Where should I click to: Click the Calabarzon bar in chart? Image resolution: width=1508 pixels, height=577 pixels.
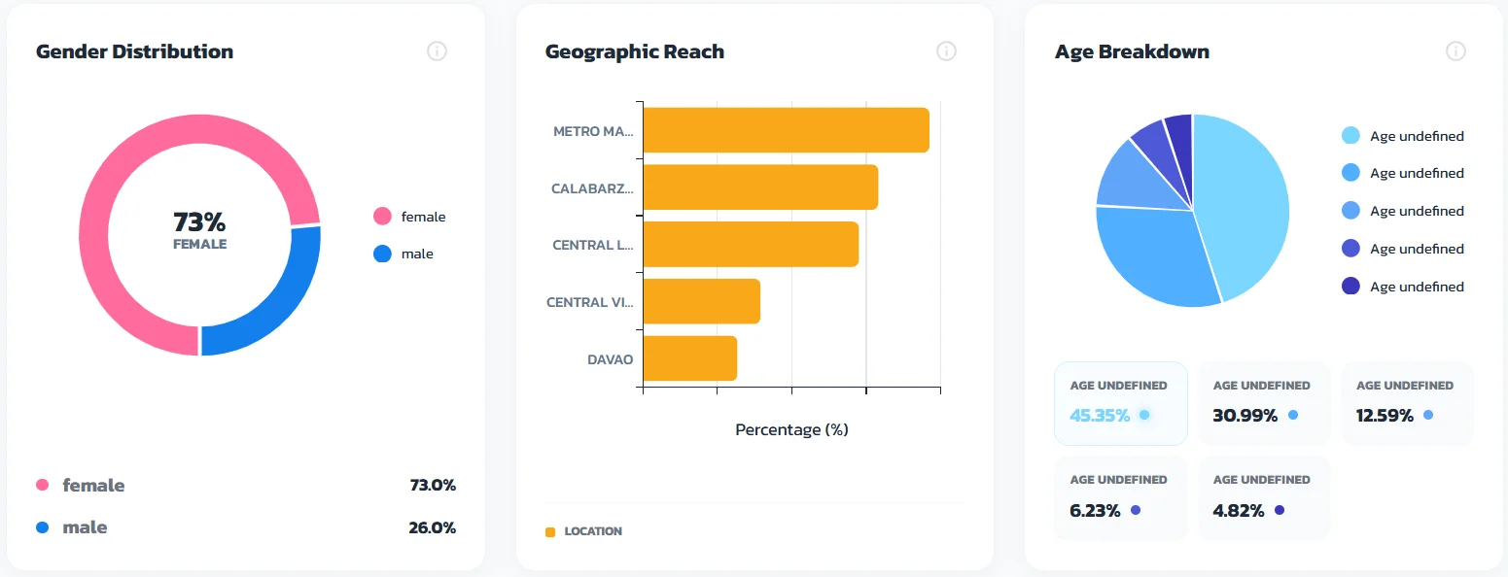click(760, 187)
